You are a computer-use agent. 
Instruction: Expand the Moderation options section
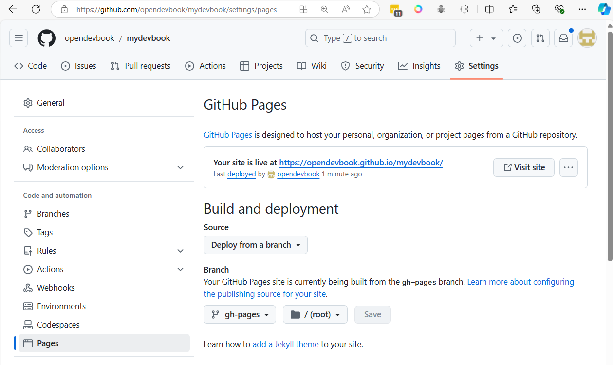(x=180, y=167)
